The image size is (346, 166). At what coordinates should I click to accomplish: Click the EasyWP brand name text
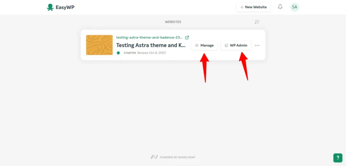click(65, 7)
